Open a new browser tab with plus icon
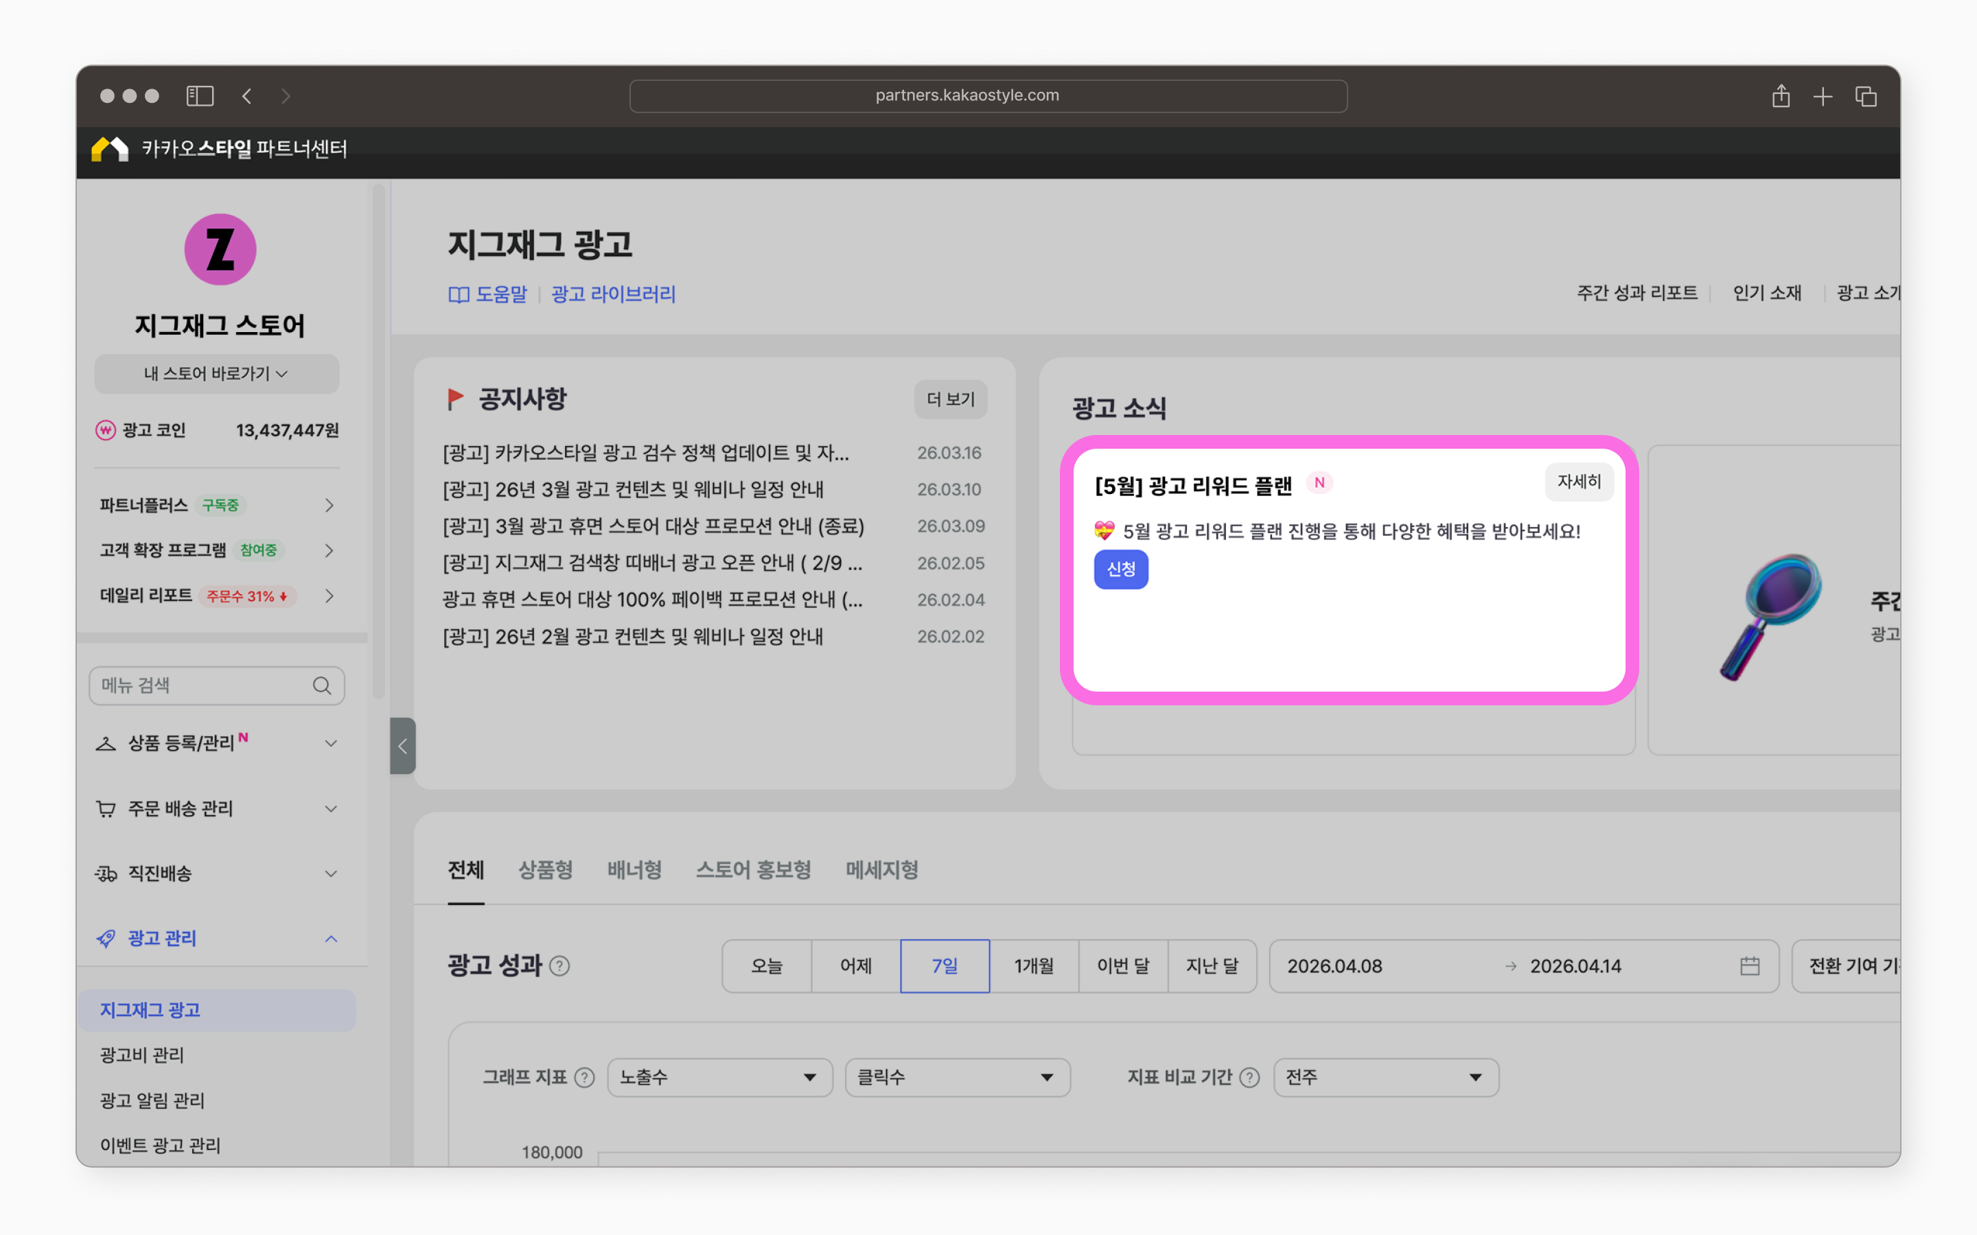Screen dimensions: 1977x1235 pos(1823,96)
